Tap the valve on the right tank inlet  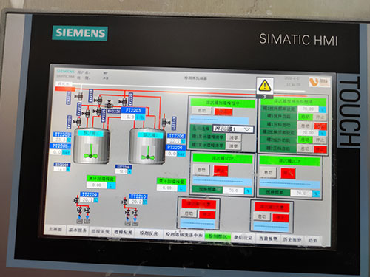[x=166, y=122]
